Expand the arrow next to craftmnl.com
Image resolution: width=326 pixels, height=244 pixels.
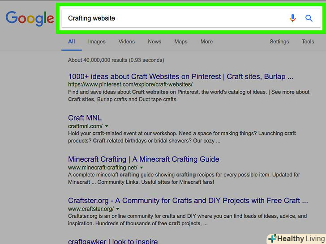point(107,126)
